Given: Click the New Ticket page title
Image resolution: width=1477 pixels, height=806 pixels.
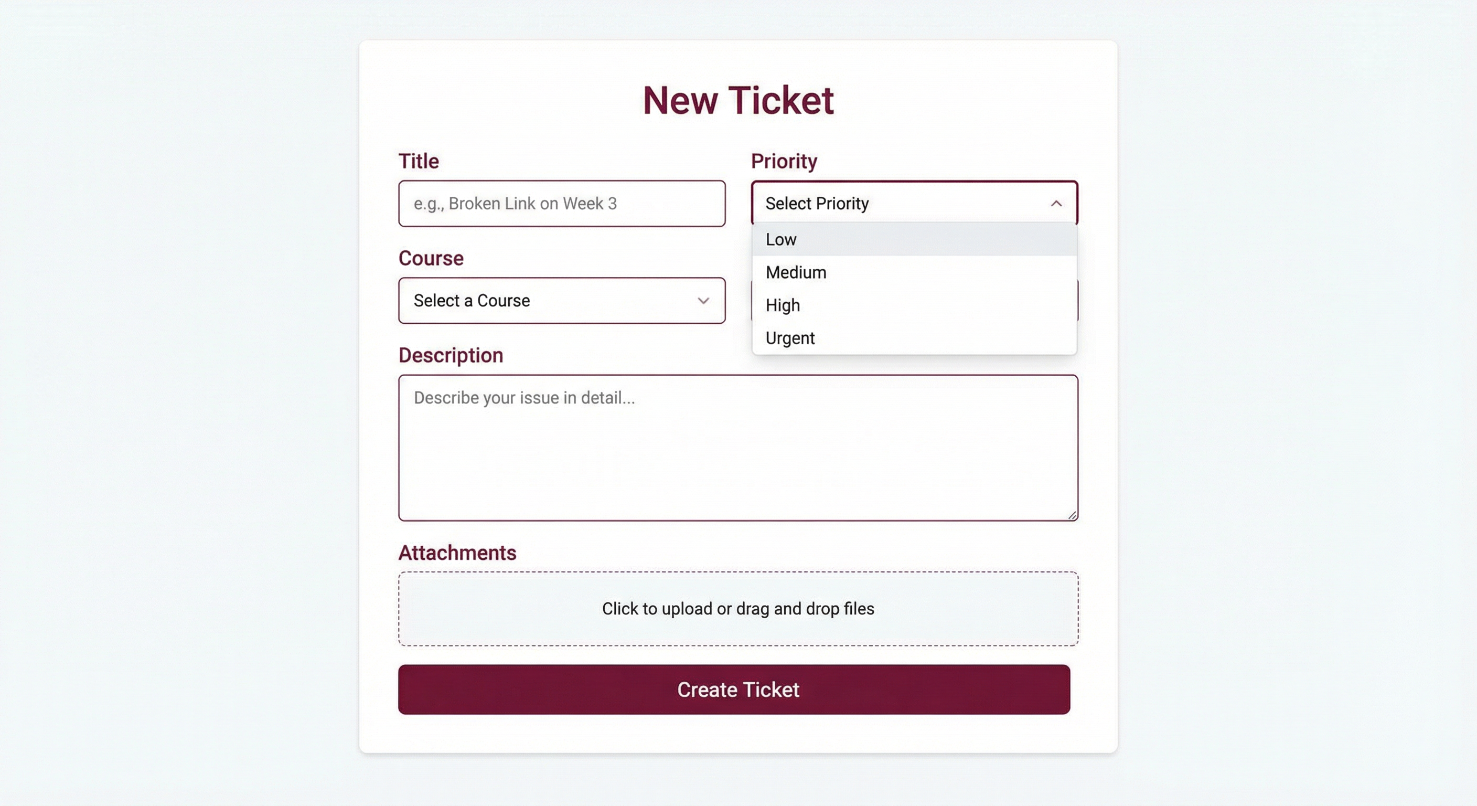Looking at the screenshot, I should point(738,100).
